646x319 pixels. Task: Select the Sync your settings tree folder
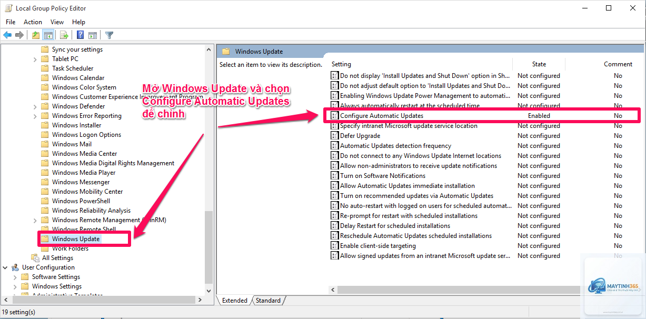click(77, 49)
